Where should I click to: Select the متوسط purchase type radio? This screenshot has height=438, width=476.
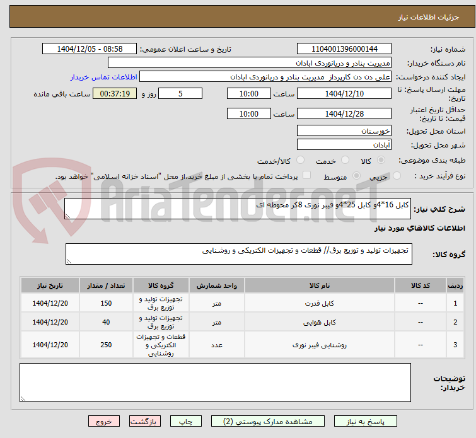tap(356, 176)
